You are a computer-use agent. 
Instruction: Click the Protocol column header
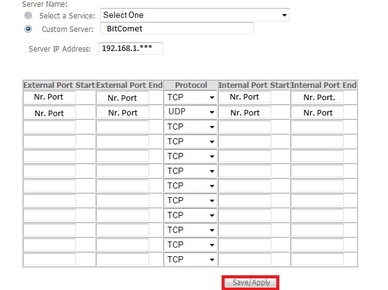(x=191, y=85)
